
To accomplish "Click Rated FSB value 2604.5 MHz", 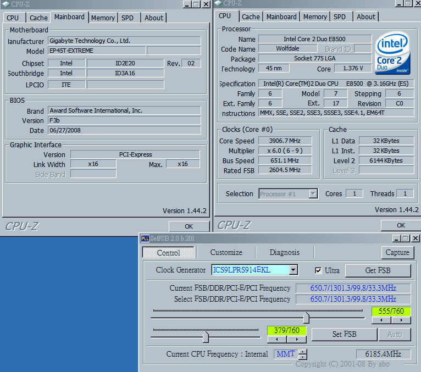I will (x=285, y=170).
